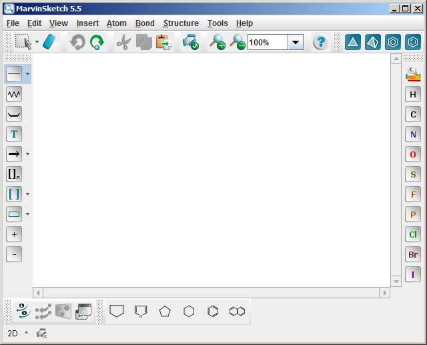Select the Eraser tool
The image size is (427, 345).
(51, 43)
